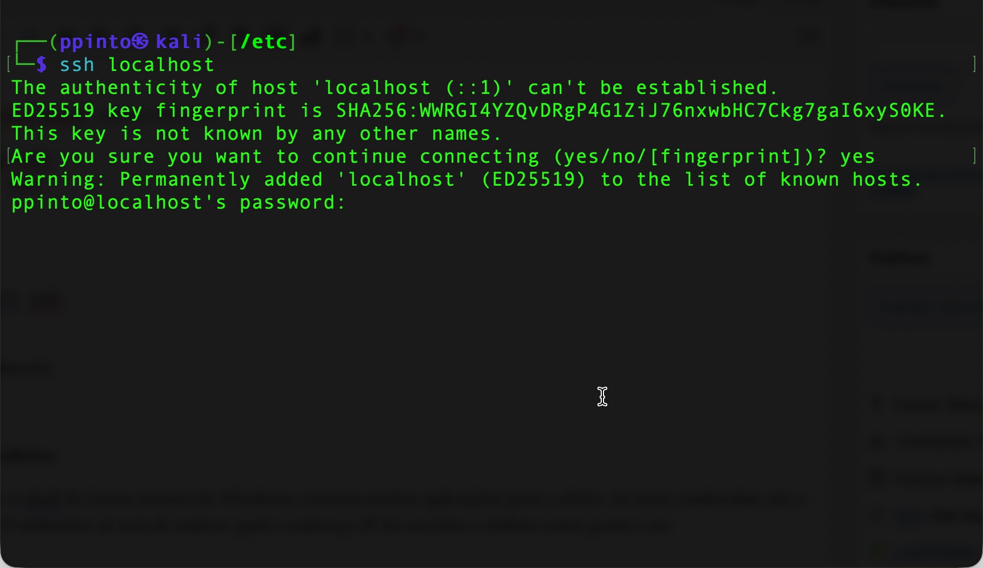This screenshot has width=983, height=568.
Task: Click 'This key is not known' text
Action: click(137, 134)
